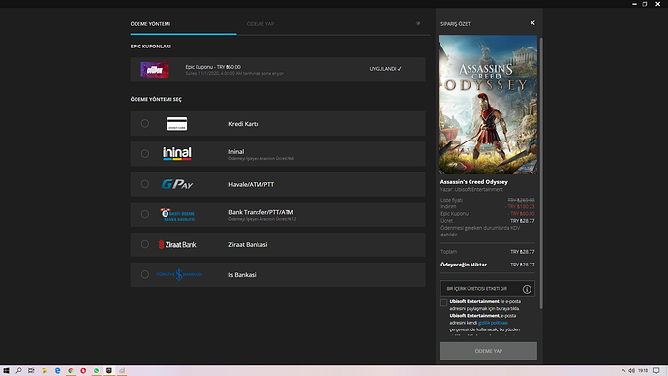Select the Is Bankasi radio button
This screenshot has width=668, height=376.
click(x=145, y=274)
